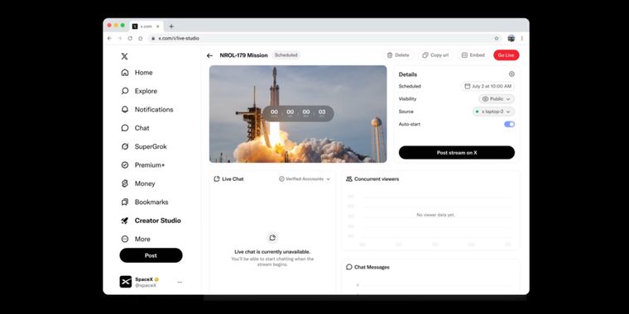Click the Scheduled status badge

(286, 55)
